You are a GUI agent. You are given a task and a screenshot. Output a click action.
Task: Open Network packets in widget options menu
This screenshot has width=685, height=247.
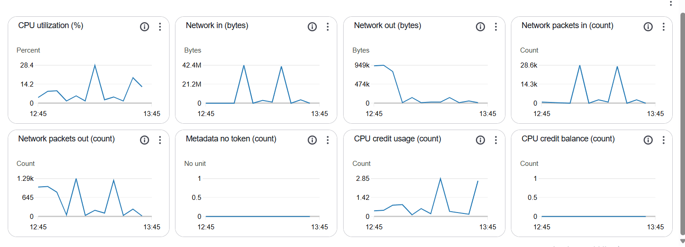coord(663,27)
